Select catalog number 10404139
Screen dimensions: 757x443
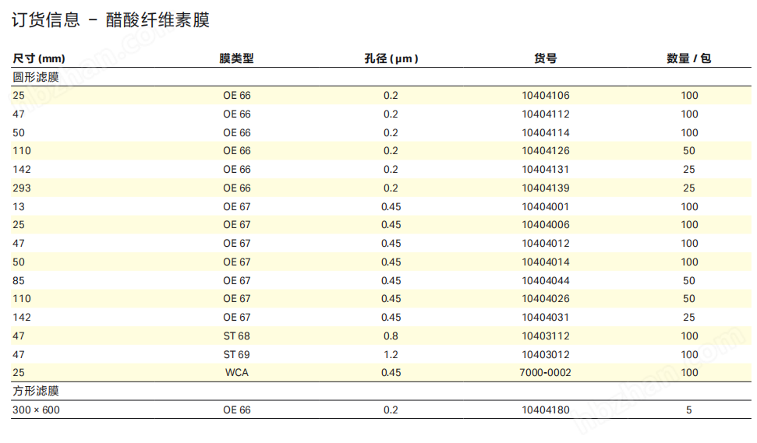click(x=545, y=188)
